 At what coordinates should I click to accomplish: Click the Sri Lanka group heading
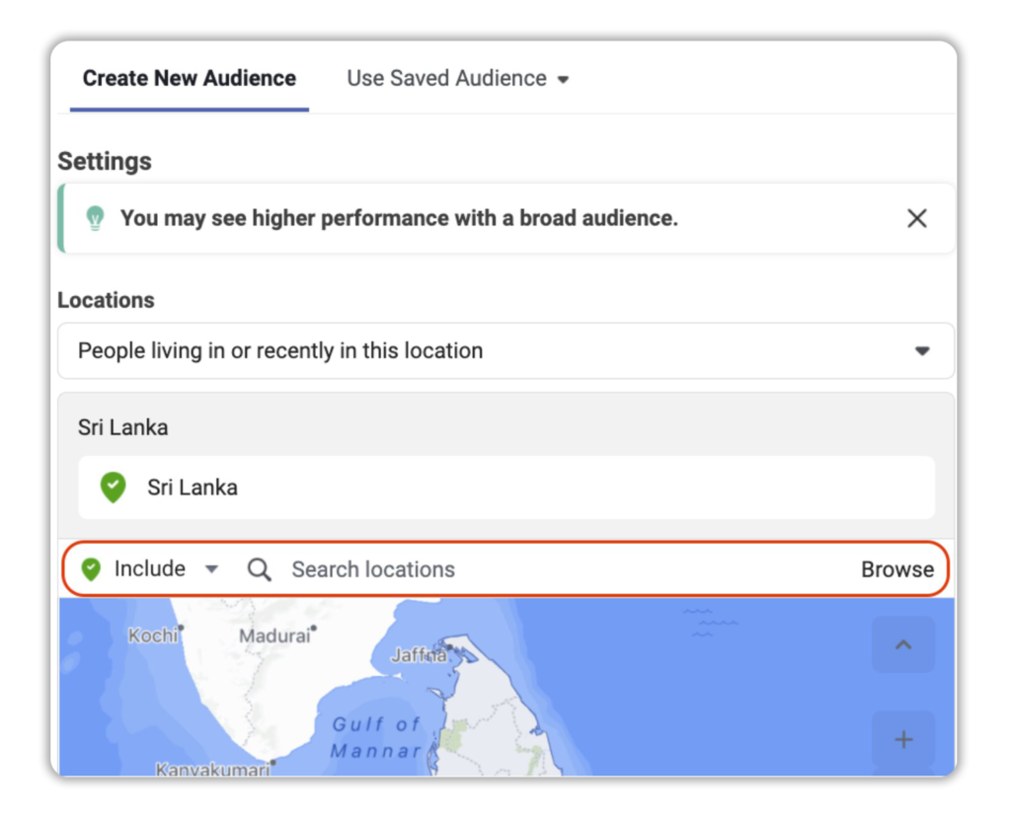pyautogui.click(x=123, y=427)
